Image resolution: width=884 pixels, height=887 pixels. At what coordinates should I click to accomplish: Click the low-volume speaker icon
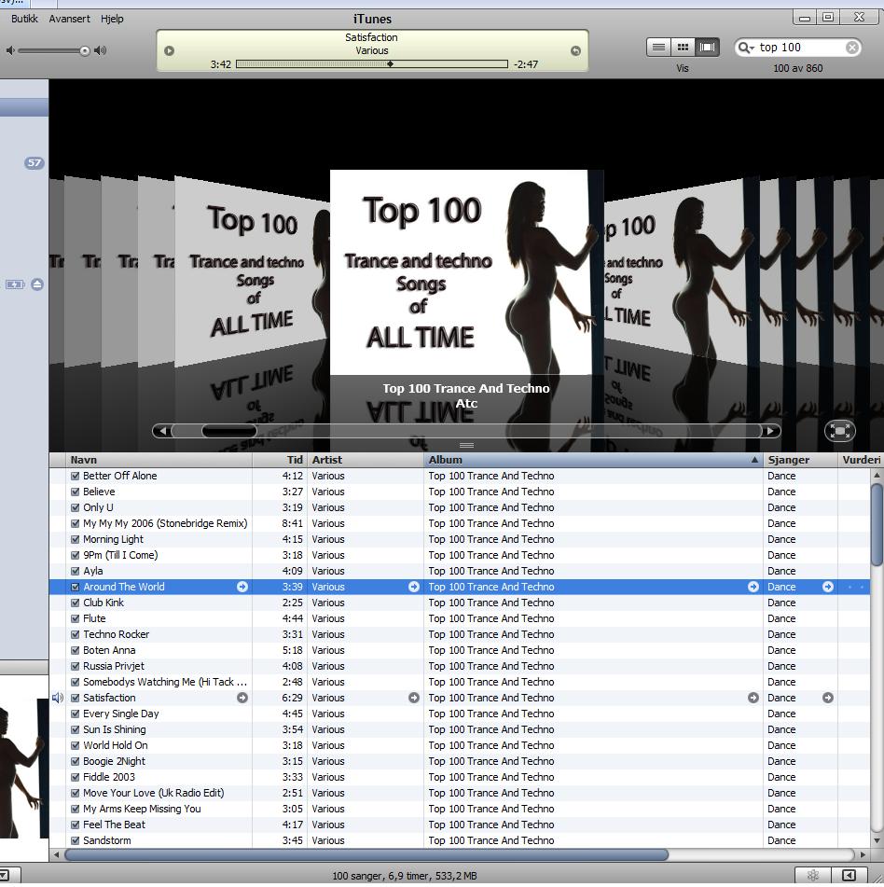coord(9,51)
